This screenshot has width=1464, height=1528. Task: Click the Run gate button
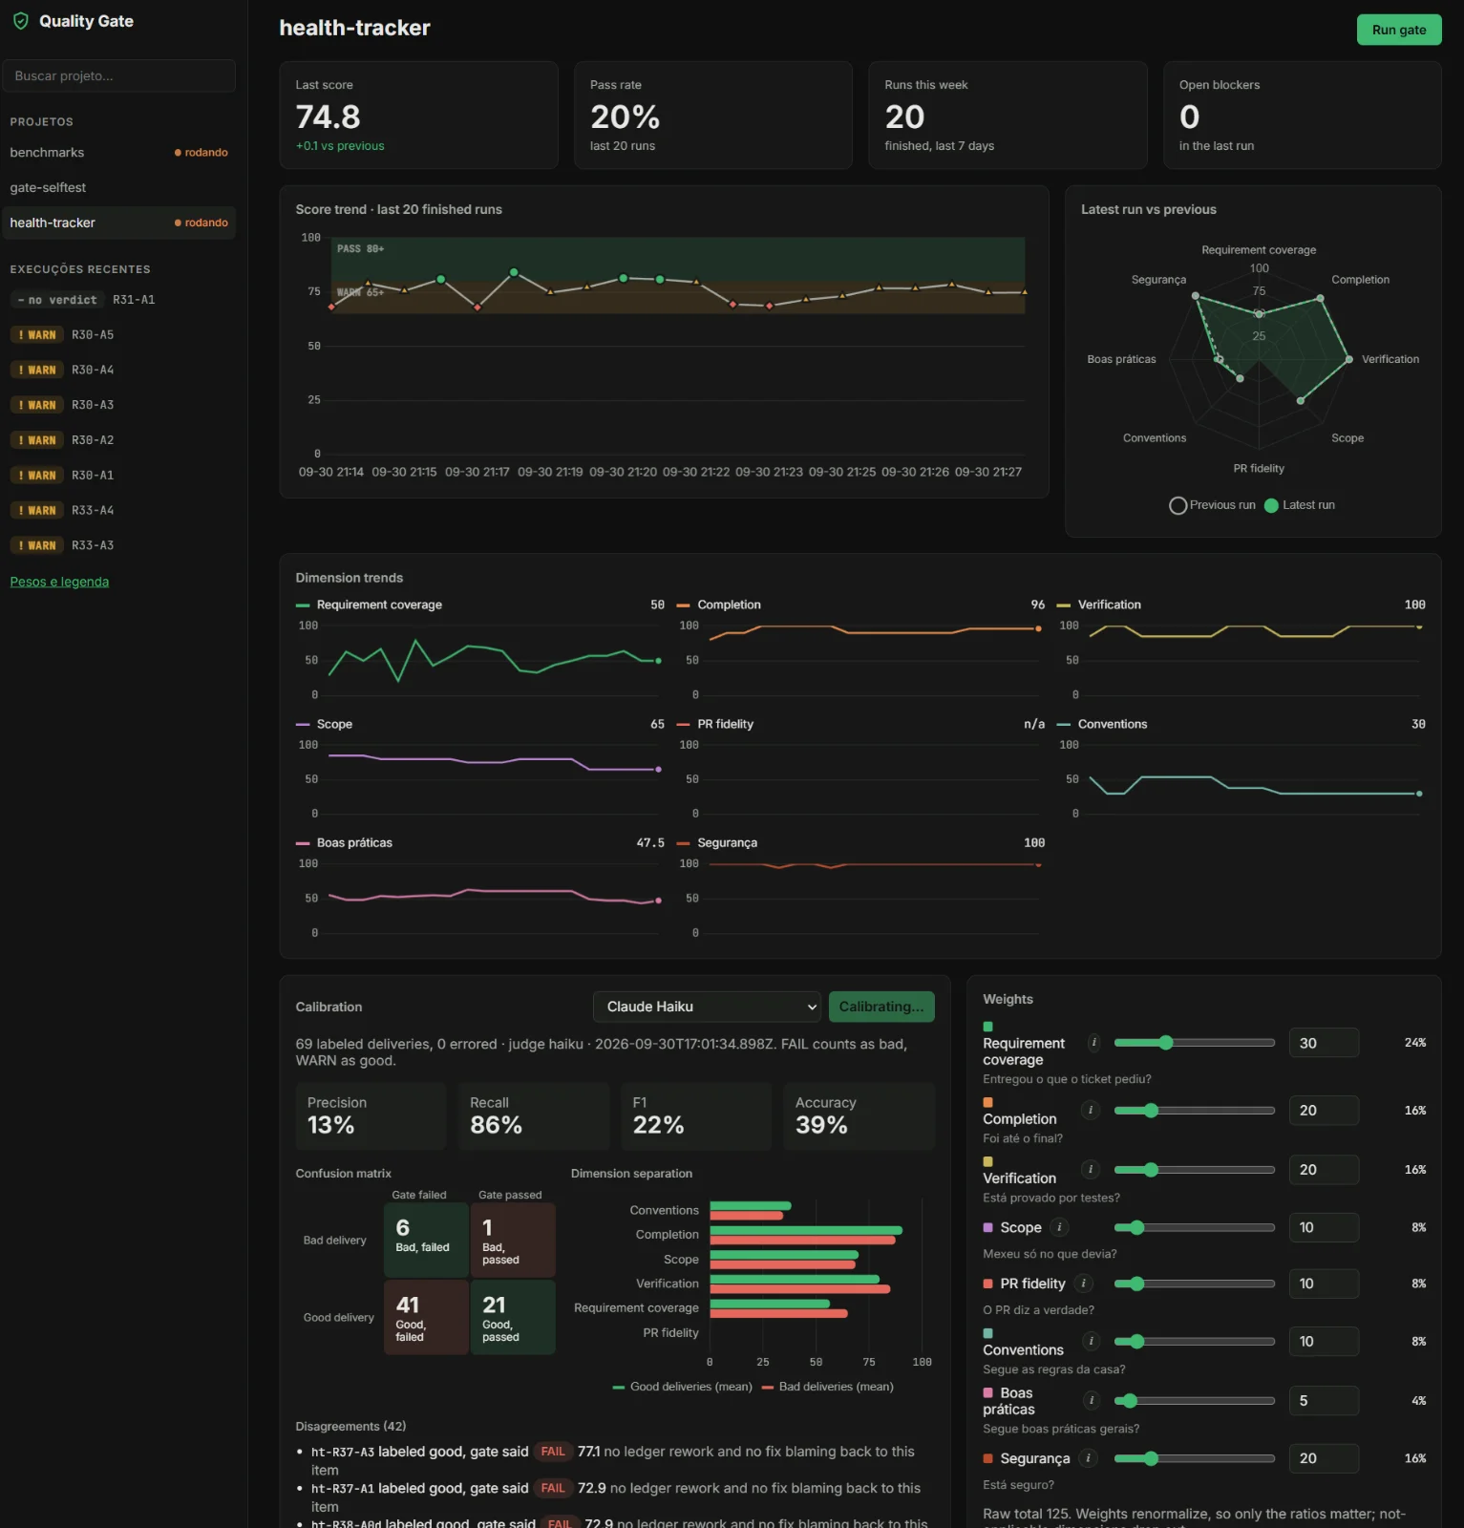1399,30
